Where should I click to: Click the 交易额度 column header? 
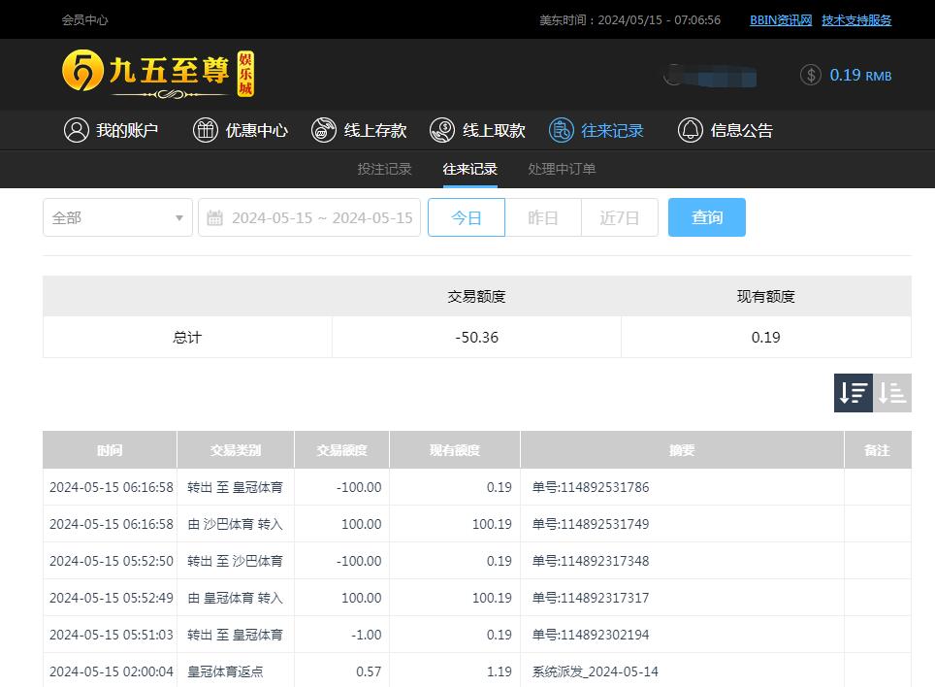(x=341, y=450)
